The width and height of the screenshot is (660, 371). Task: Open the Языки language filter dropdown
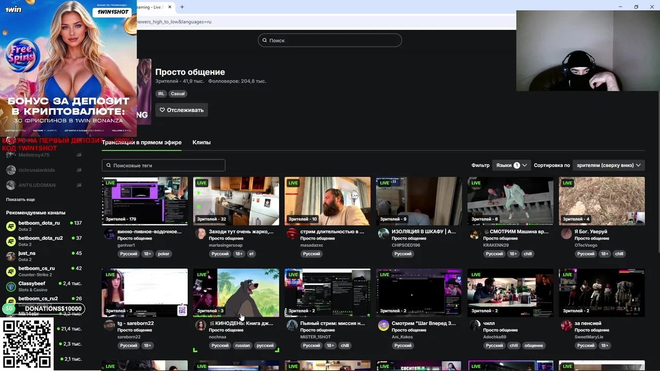[x=511, y=165]
